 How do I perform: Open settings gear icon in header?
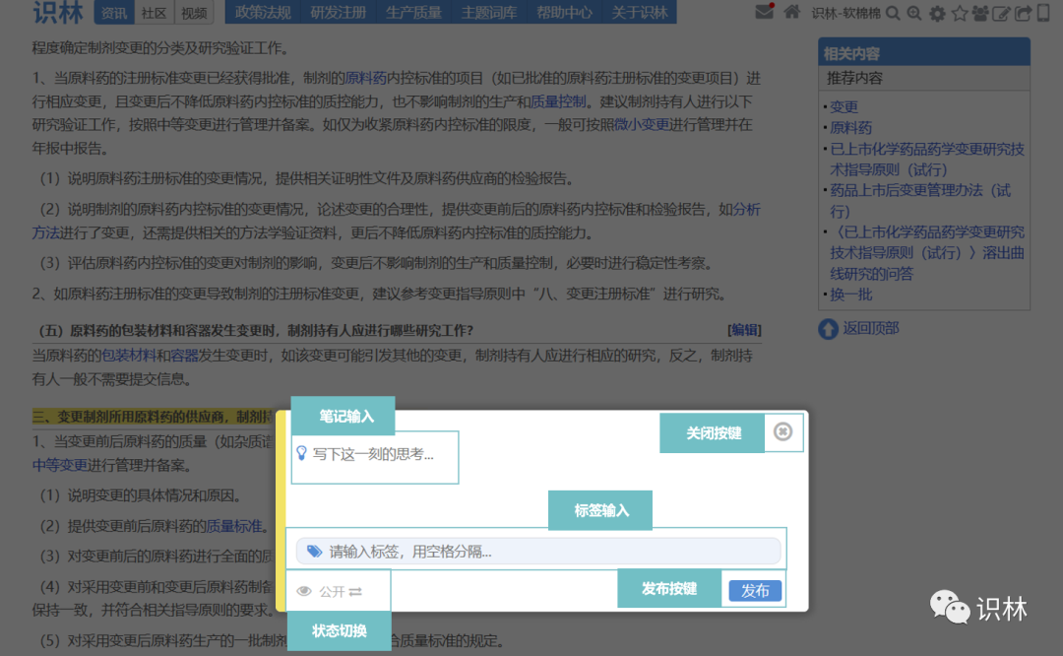click(937, 14)
